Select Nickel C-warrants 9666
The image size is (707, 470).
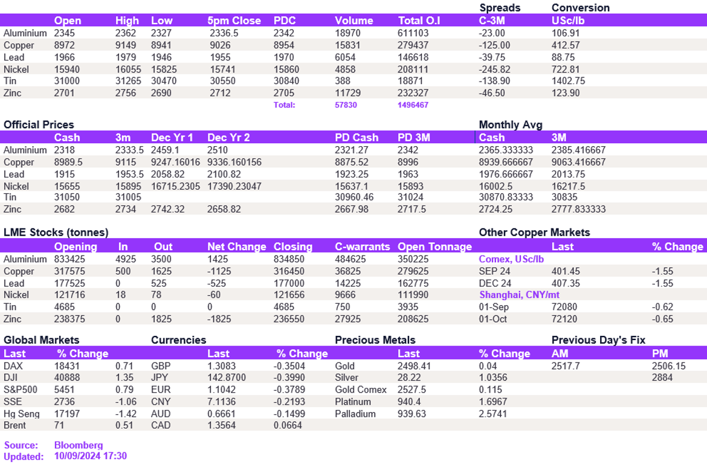[346, 295]
